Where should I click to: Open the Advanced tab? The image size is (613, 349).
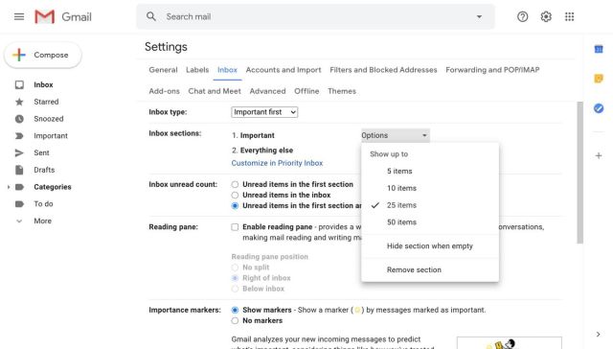click(x=267, y=91)
